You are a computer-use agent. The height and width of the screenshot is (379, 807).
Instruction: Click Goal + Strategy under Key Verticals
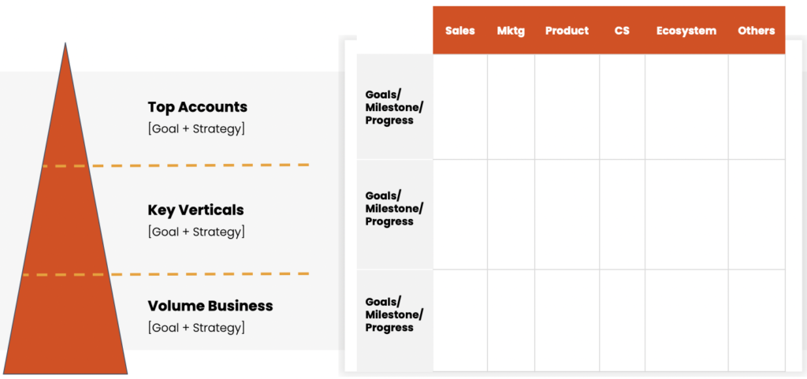(195, 232)
